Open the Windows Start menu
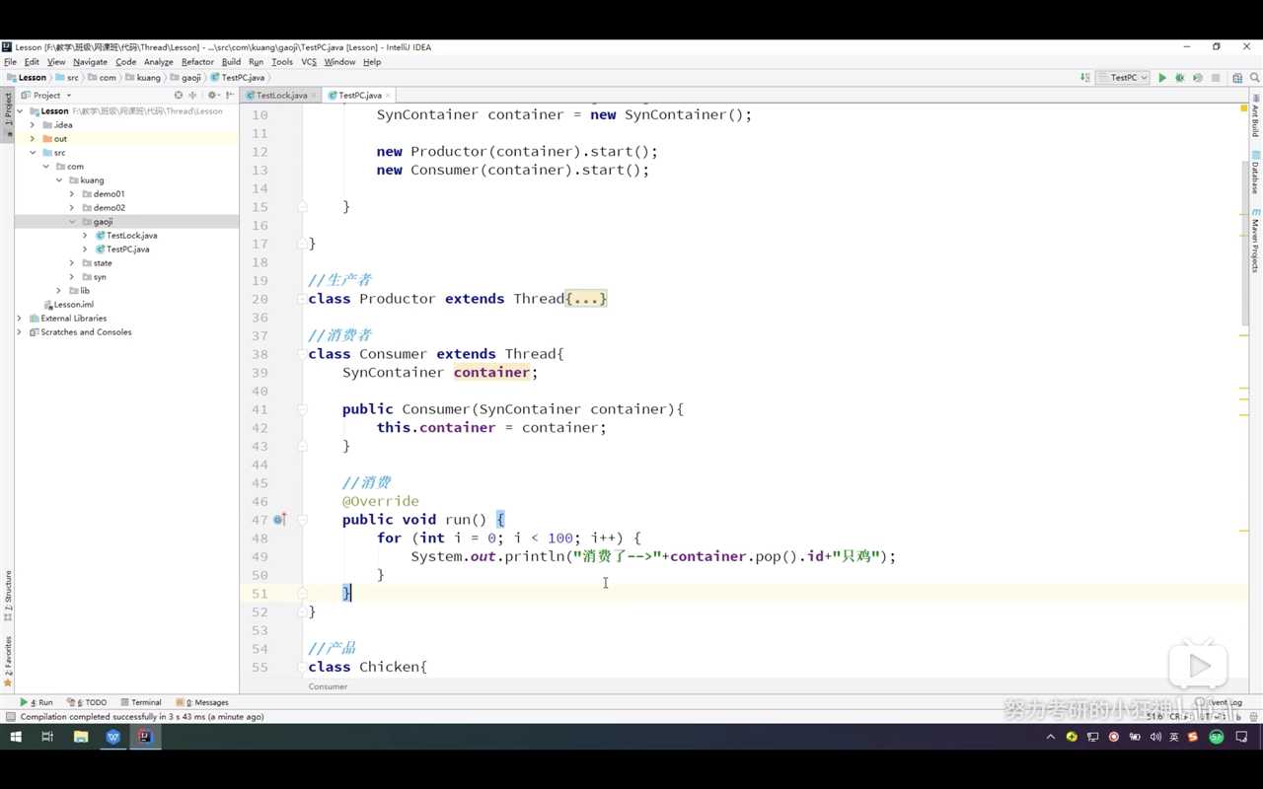Image resolution: width=1263 pixels, height=789 pixels. point(16,737)
